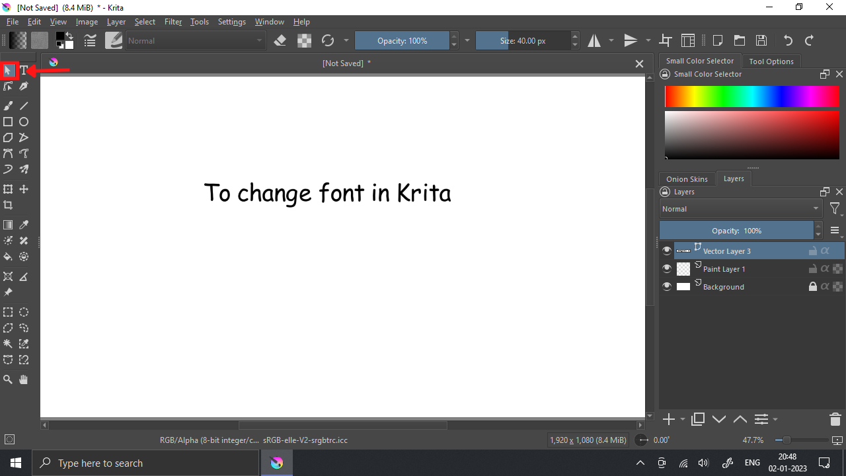The height and width of the screenshot is (476, 846).
Task: Pick a hue from the rainbow strip
Action: (x=752, y=97)
